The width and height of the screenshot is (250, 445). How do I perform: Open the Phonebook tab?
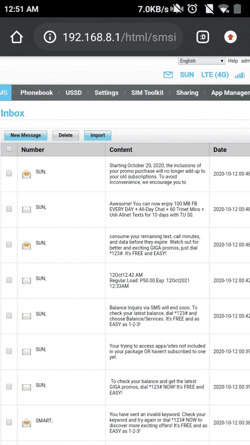(x=37, y=93)
